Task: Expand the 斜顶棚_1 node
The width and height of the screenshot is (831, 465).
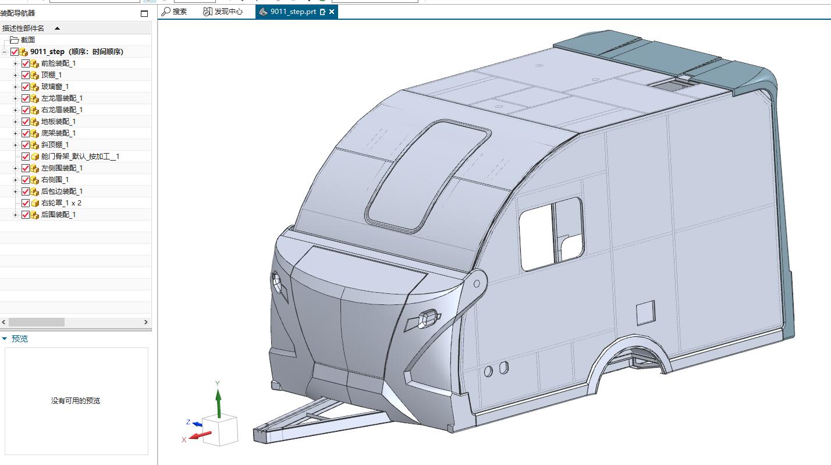Action: [x=16, y=145]
